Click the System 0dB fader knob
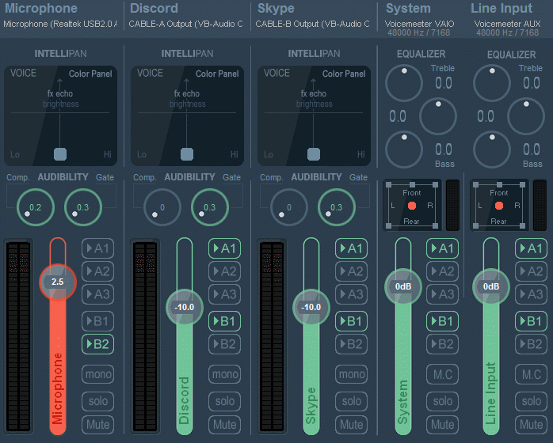553x443 pixels. [403, 286]
